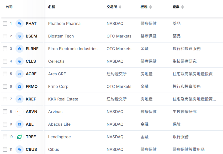Click the CLLS healthcare sector icon
Viewport: 223px width, 154px height.
[19, 61]
